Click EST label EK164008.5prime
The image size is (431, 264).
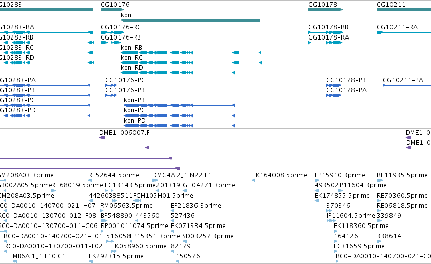pyautogui.click(x=280, y=175)
